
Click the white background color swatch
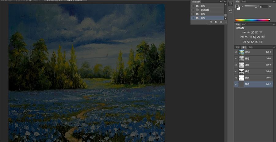(x=239, y=8)
